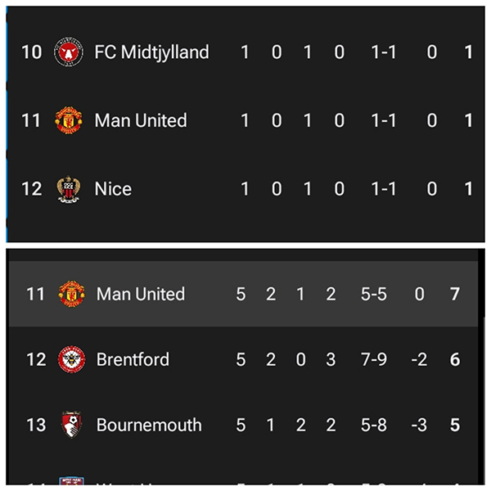Select the Bournemouth team name
Screen dimensions: 491x491
(149, 425)
